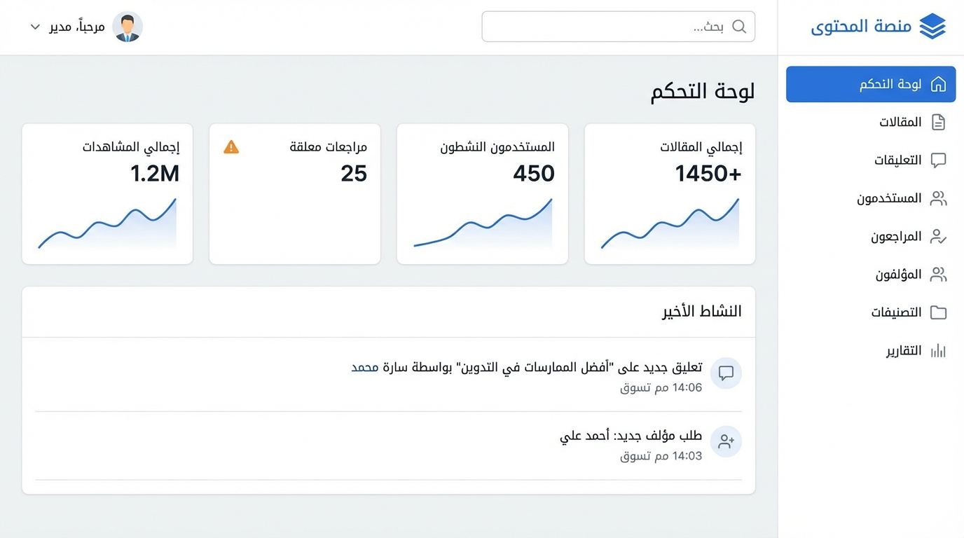Click the search magnifier icon
Screen dimensions: 964x538
(739, 27)
